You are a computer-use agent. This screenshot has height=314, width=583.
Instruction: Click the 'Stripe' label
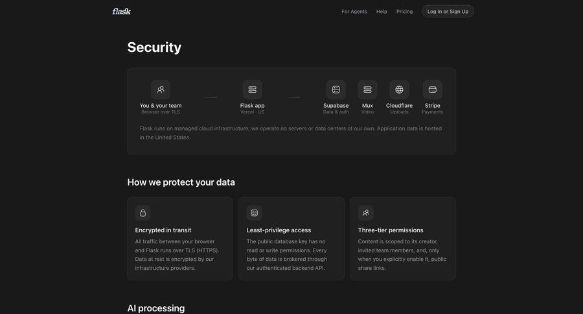(x=433, y=106)
